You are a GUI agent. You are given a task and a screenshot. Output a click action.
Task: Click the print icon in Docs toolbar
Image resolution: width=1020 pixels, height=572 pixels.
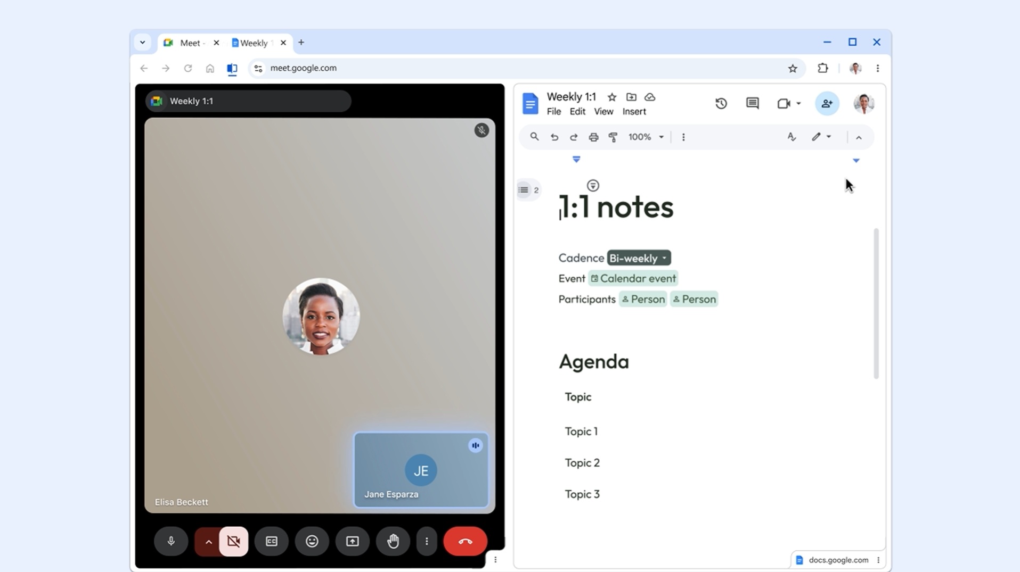[x=593, y=137]
